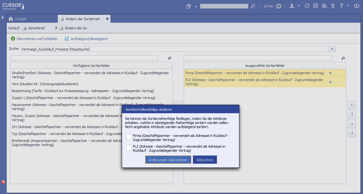Image resolution: width=363 pixels, height=194 pixels.
Task: Click the move-up arrow button on the right
Action: (x=352, y=105)
